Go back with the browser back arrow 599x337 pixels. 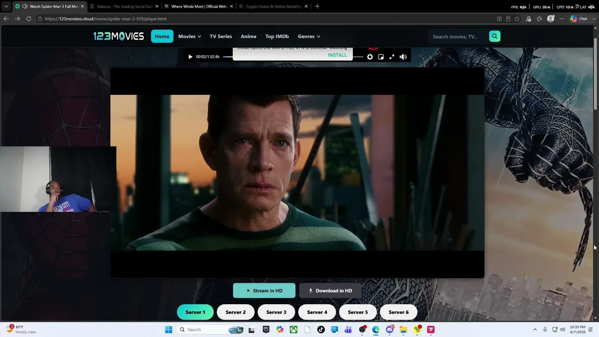(x=6, y=19)
